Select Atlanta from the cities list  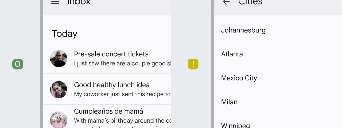click(282, 54)
